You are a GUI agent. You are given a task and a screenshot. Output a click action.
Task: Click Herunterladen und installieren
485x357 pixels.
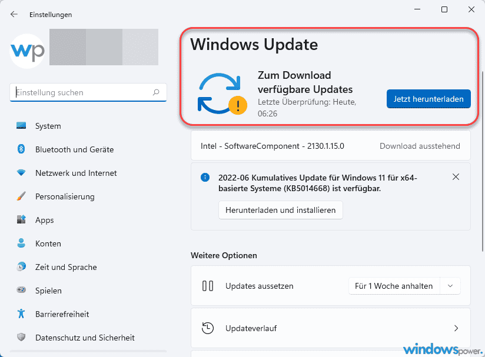(281, 210)
